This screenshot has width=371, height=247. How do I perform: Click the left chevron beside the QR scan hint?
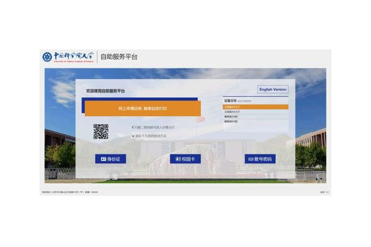pos(133,128)
